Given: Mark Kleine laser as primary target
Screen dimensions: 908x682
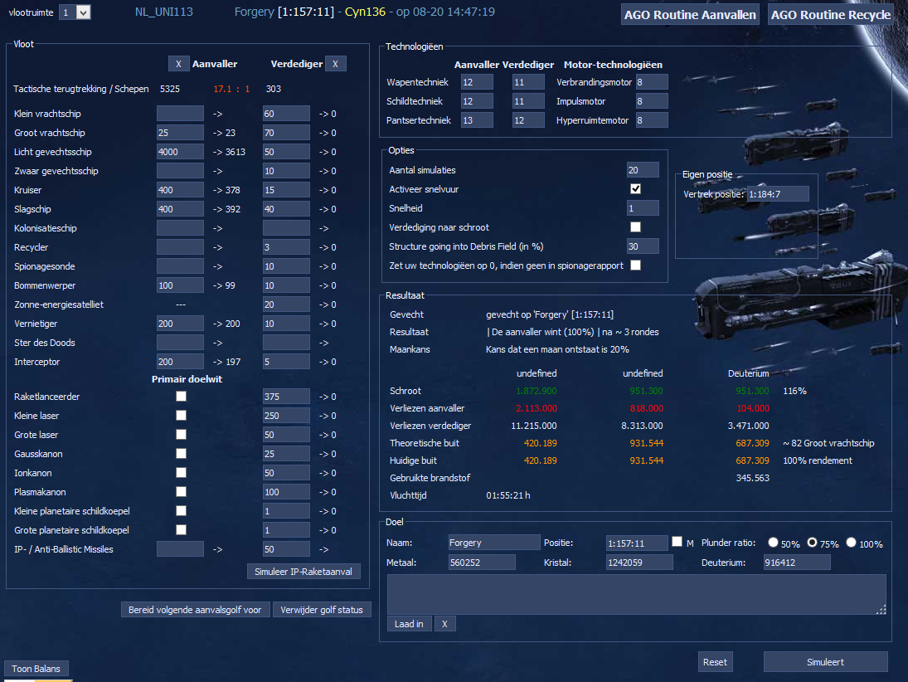Looking at the screenshot, I should pyautogui.click(x=182, y=416).
